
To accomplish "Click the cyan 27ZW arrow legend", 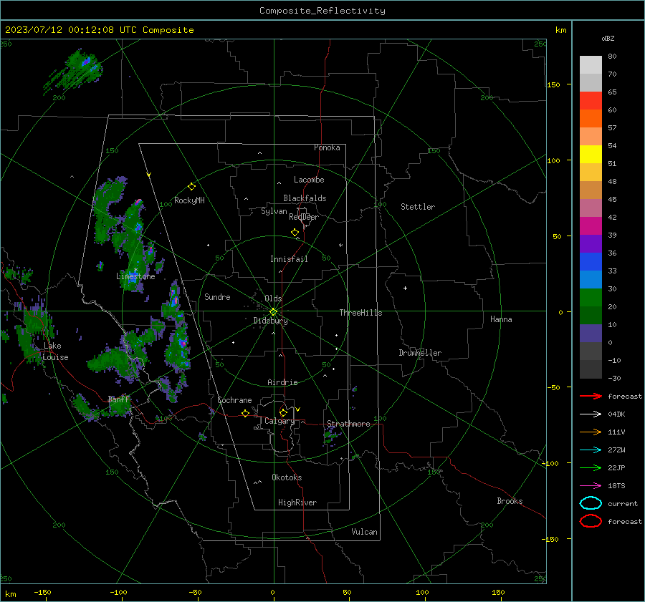I will [591, 450].
